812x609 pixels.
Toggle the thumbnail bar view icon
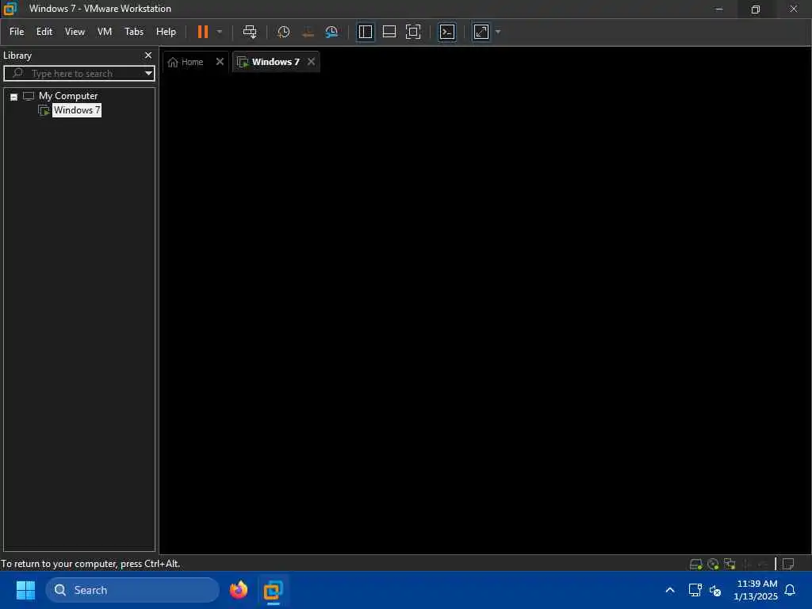pyautogui.click(x=389, y=32)
